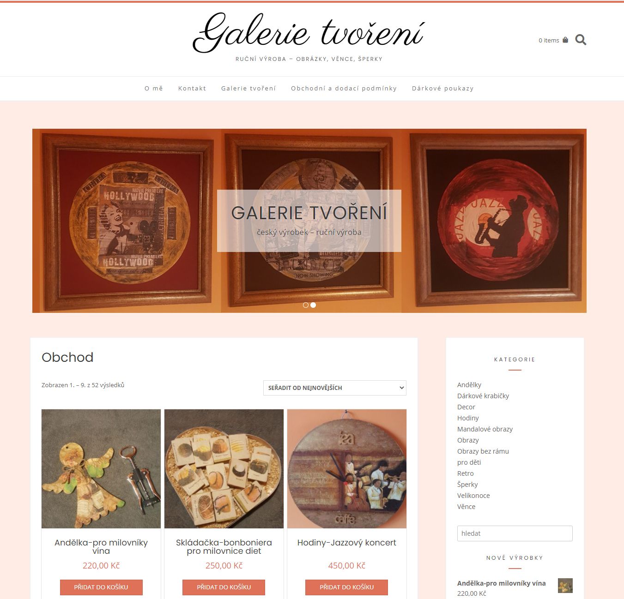Open Dárkové poukazy in navigation
The width and height of the screenshot is (624, 599).
tap(443, 88)
